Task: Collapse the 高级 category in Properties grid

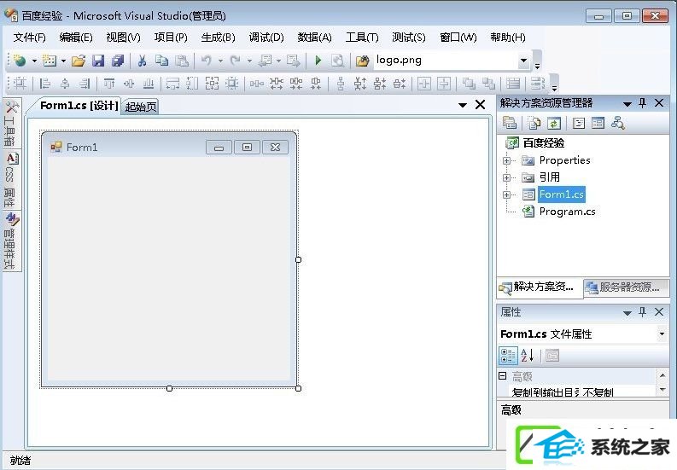Action: pyautogui.click(x=503, y=376)
